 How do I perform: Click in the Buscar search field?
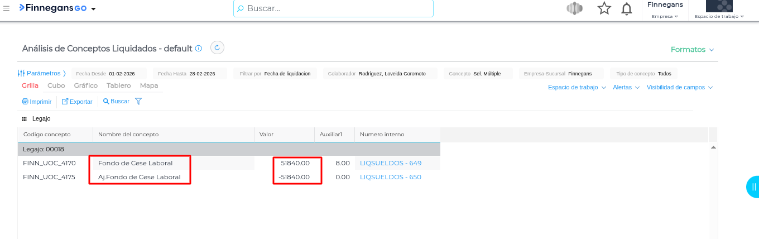tap(333, 8)
